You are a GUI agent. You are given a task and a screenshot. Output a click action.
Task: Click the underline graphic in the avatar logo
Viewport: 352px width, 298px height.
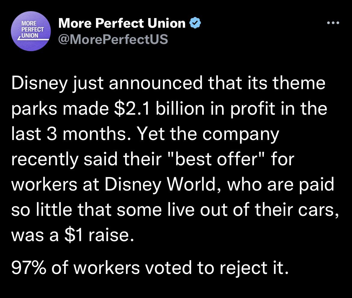pos(33,39)
